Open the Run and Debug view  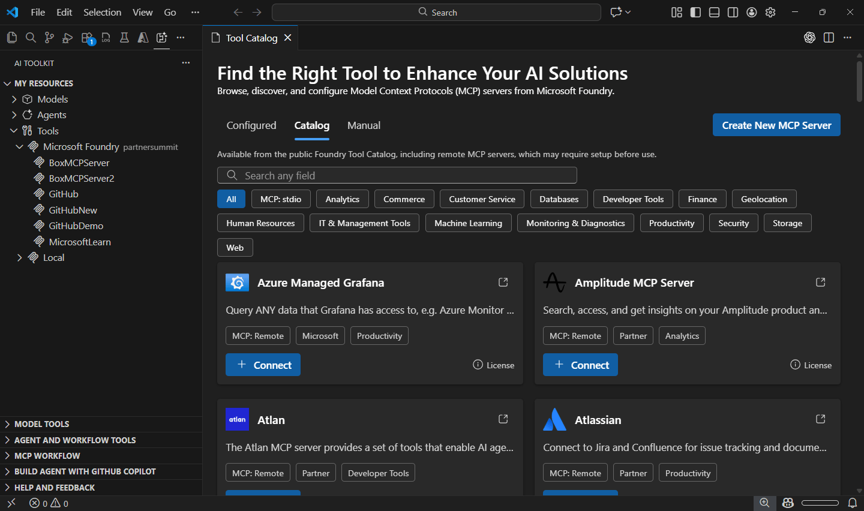pyautogui.click(x=67, y=37)
